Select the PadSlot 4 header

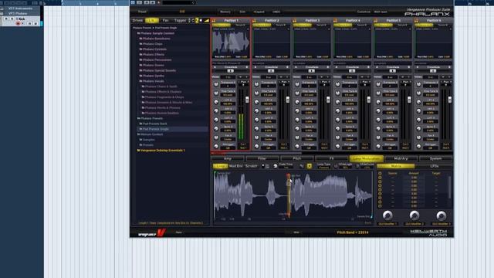pyautogui.click(x=353, y=20)
